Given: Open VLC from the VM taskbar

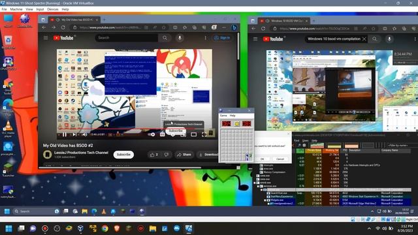Looking at the screenshot, I should [104, 211].
